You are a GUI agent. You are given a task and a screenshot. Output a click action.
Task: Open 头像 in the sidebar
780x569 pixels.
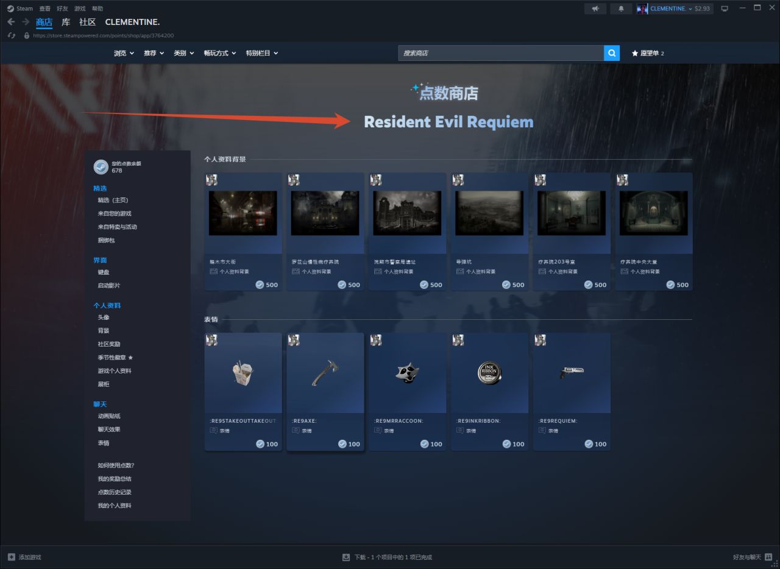[x=104, y=317]
